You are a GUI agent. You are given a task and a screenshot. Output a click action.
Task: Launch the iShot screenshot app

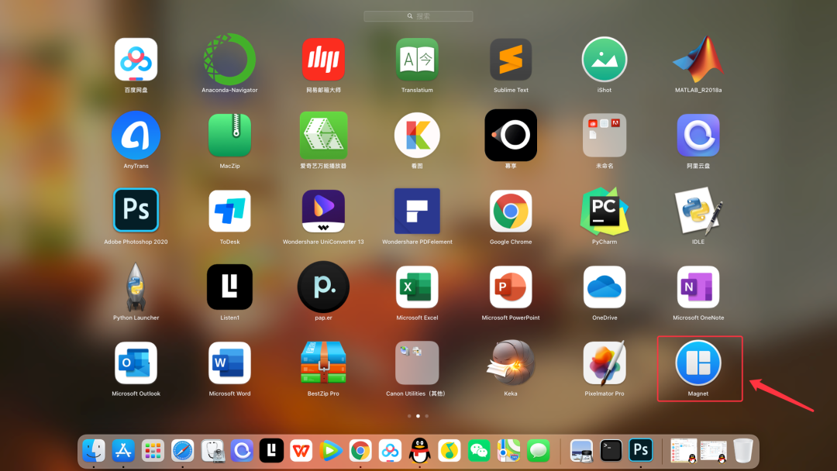point(604,60)
